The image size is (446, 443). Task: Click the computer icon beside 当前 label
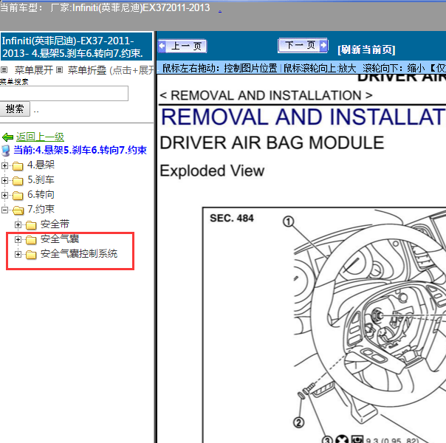point(5,151)
